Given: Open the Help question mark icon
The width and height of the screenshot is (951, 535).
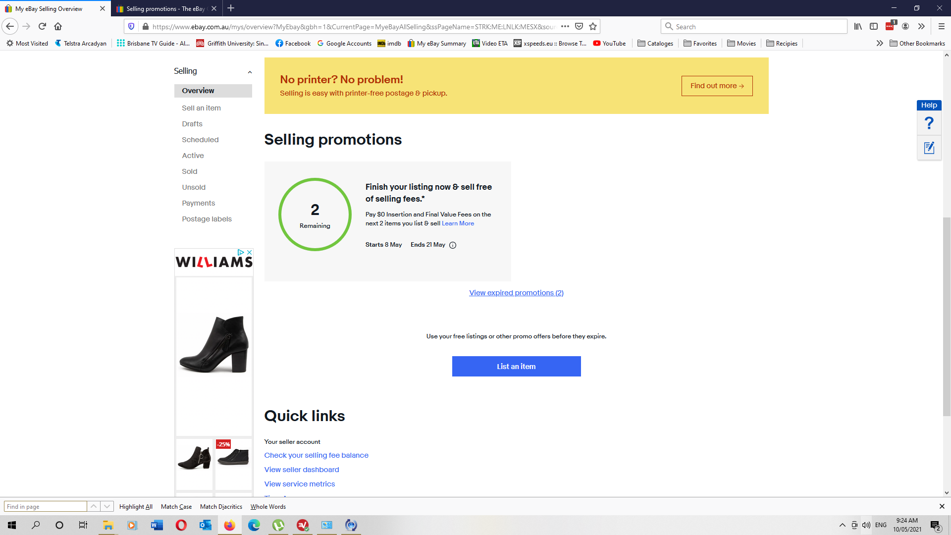Looking at the screenshot, I should [929, 123].
